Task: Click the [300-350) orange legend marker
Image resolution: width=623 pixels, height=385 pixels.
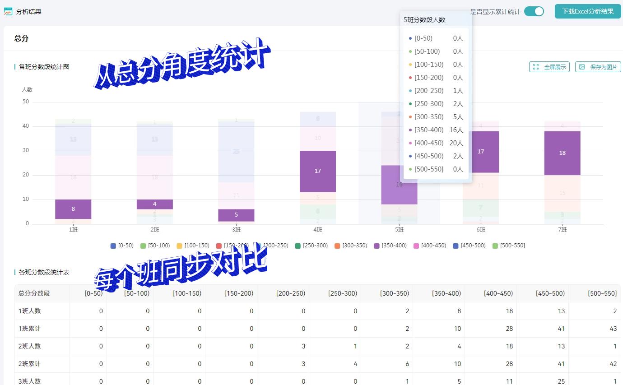Action: pos(337,246)
